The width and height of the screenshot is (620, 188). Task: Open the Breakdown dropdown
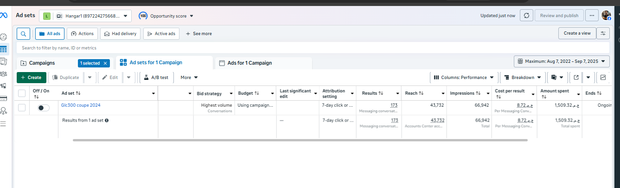522,78
